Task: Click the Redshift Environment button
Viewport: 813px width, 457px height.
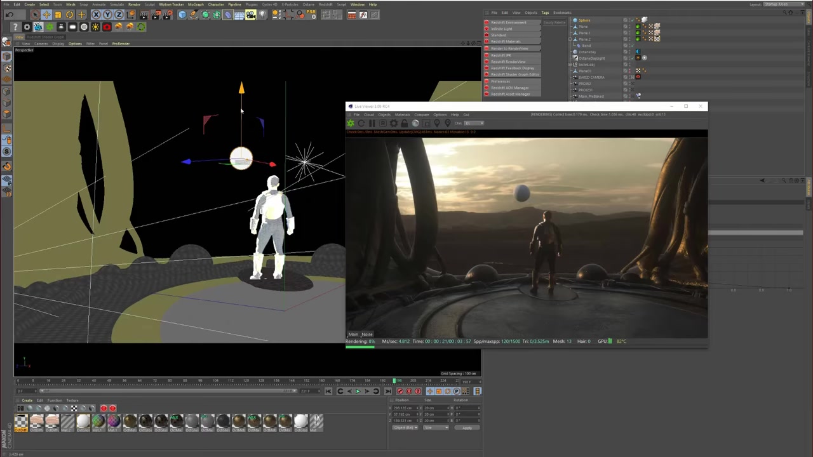Action: (x=511, y=23)
